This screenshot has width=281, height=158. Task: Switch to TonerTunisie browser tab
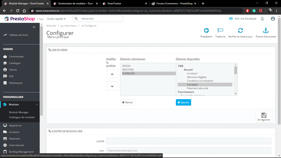pyautogui.click(x=125, y=3)
